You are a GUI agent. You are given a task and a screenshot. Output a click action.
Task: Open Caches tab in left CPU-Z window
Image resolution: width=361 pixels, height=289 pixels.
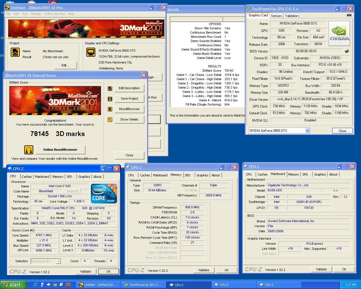click(x=27, y=177)
